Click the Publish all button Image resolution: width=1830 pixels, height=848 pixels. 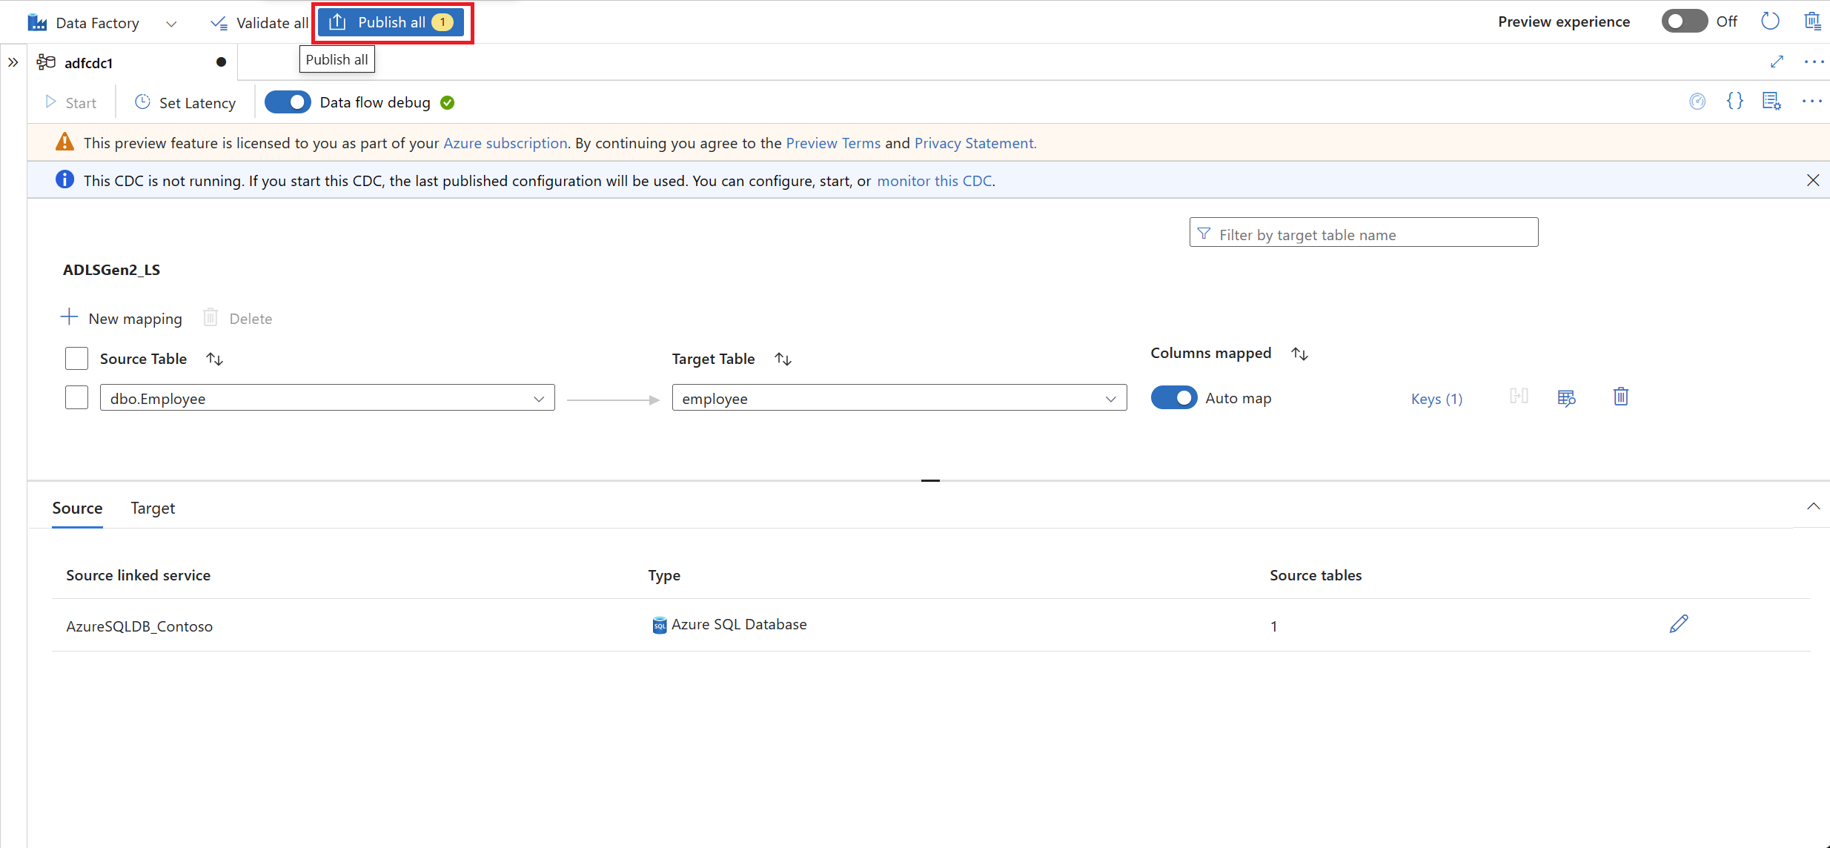click(x=391, y=22)
